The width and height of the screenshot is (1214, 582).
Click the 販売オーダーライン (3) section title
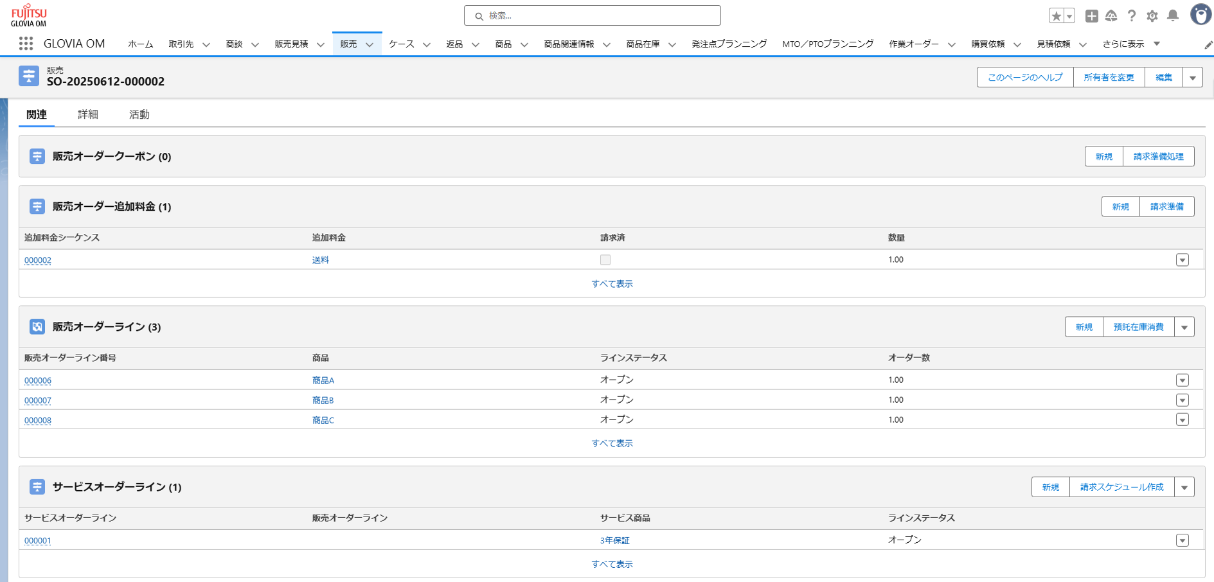(x=107, y=326)
